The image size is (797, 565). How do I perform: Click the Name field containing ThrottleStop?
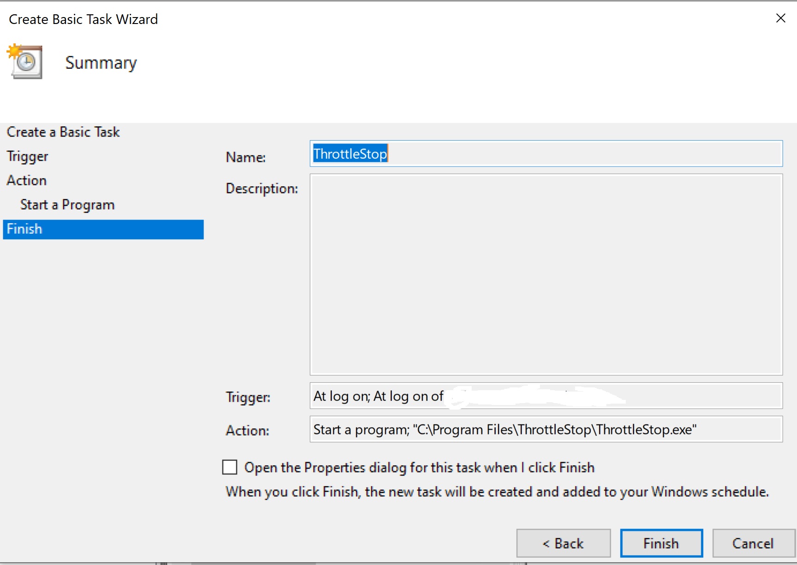click(x=545, y=154)
